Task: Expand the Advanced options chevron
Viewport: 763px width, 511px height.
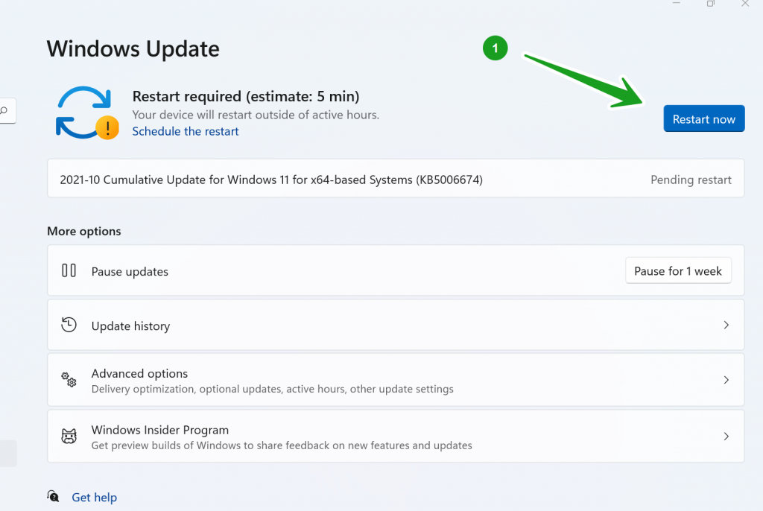Action: [x=726, y=380]
